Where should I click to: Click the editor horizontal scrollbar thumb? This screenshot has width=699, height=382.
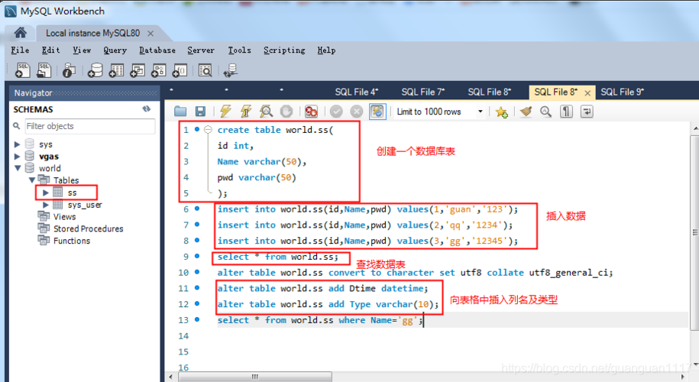[255, 377]
